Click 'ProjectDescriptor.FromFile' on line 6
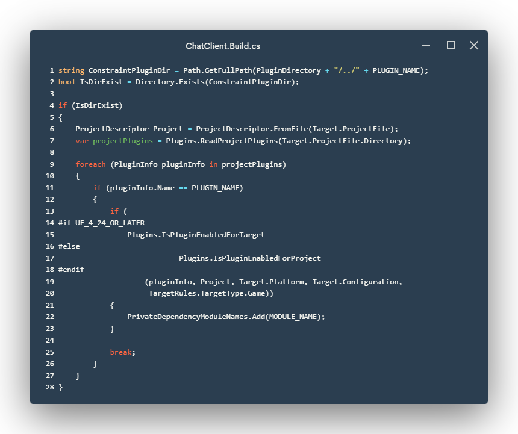The image size is (518, 434). click(252, 129)
